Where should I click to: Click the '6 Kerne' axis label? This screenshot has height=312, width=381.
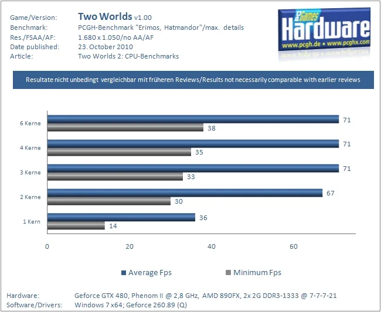[x=30, y=124]
